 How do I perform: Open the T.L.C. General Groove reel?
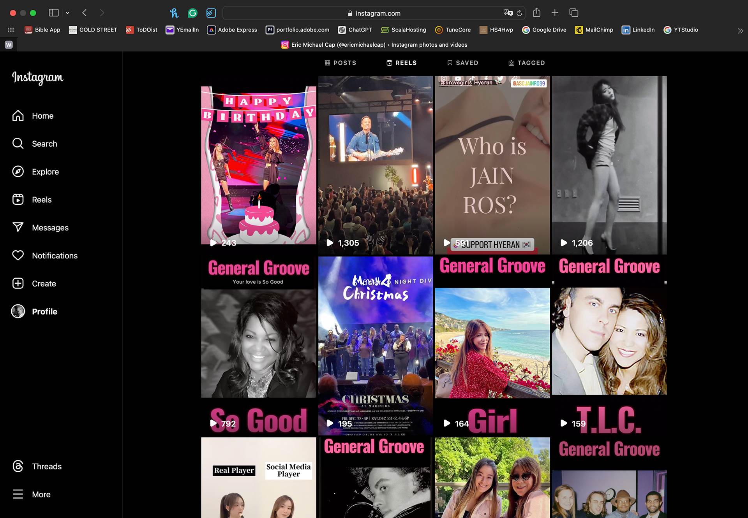point(609,346)
